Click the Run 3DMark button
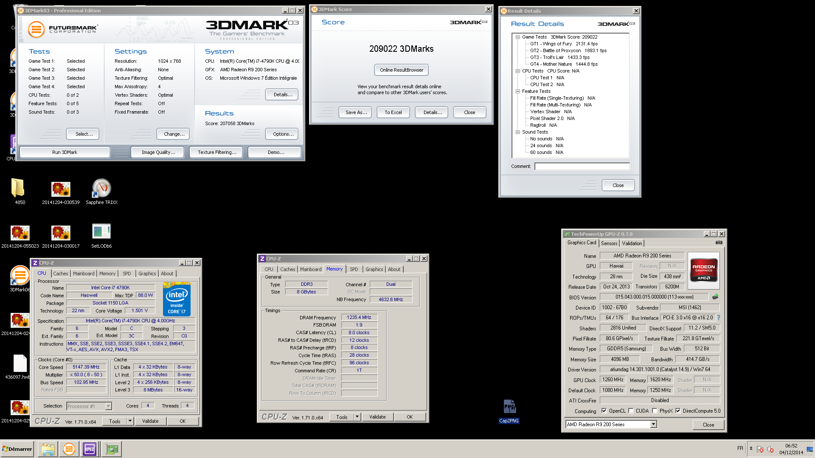Image resolution: width=815 pixels, height=458 pixels. [x=65, y=152]
